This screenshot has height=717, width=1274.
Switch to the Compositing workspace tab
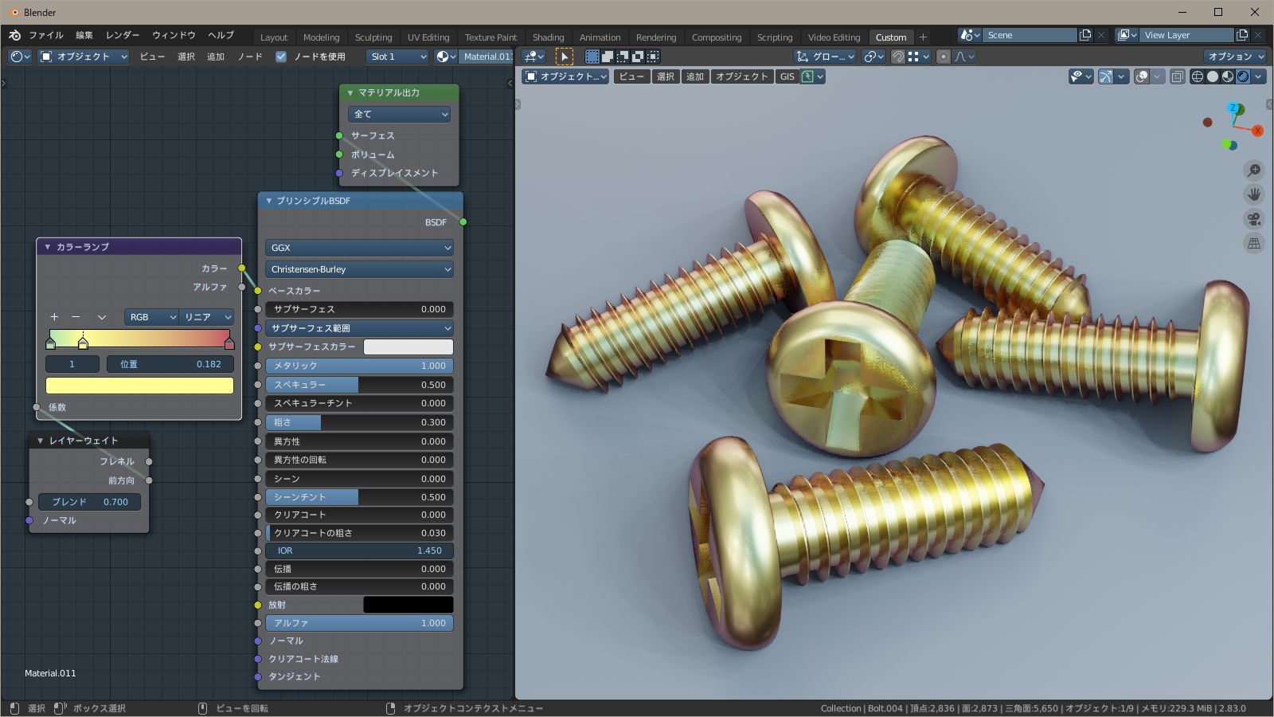coord(717,37)
